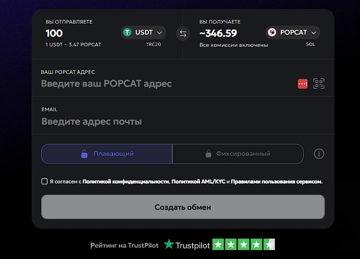Image resolution: width=360 pixels, height=259 pixels.
Task: Click the green USDT coin icon
Action: coord(127,32)
